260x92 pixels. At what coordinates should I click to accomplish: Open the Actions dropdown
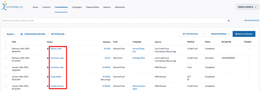pyautogui.click(x=11, y=34)
